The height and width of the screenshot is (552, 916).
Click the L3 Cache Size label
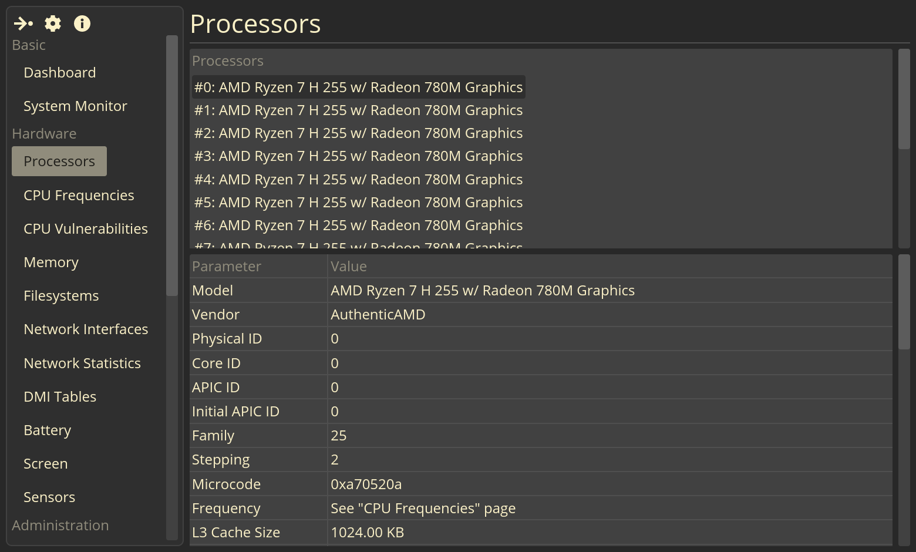click(236, 533)
